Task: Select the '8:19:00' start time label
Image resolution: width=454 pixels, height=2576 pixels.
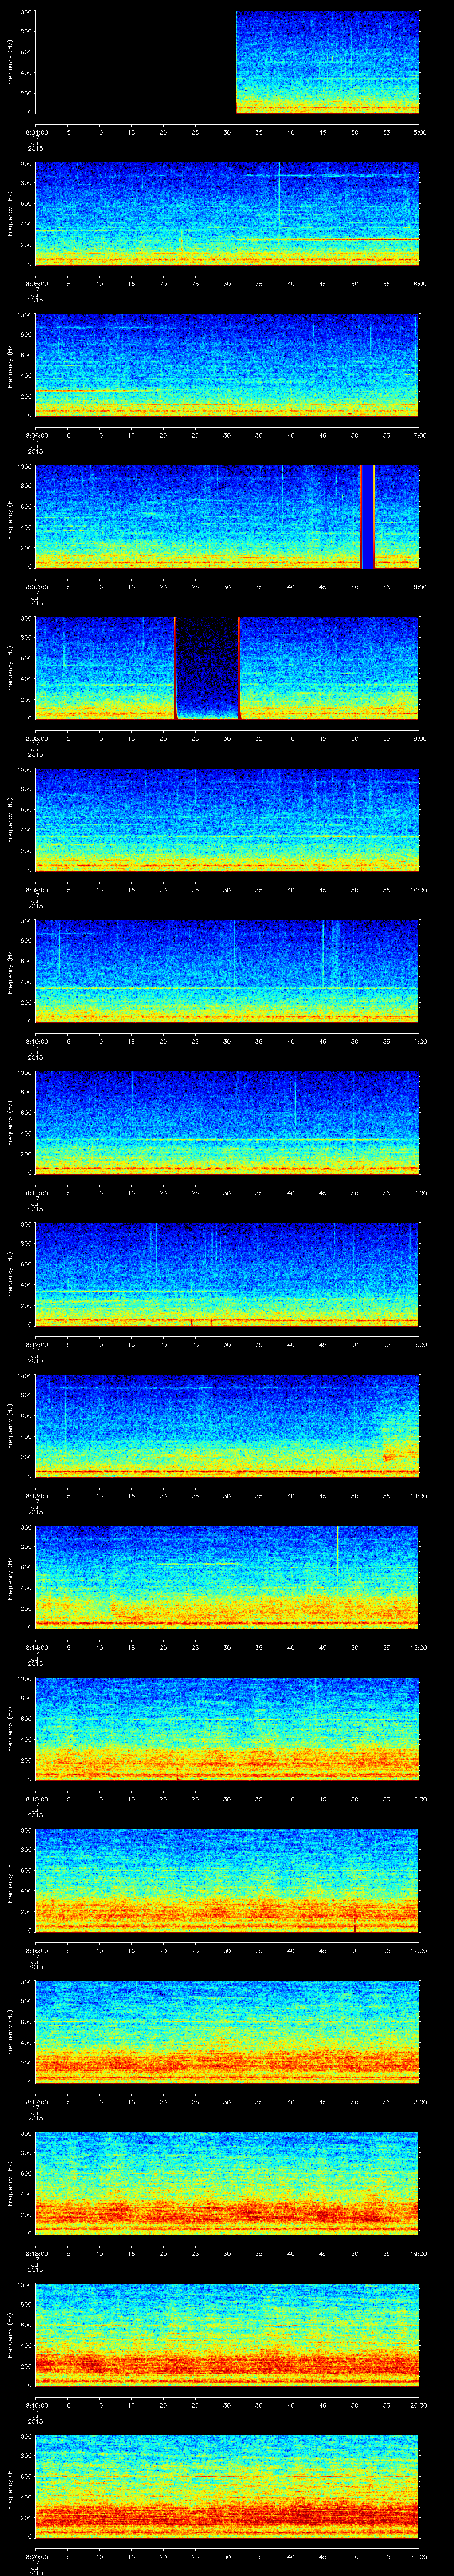Action: coord(36,2405)
